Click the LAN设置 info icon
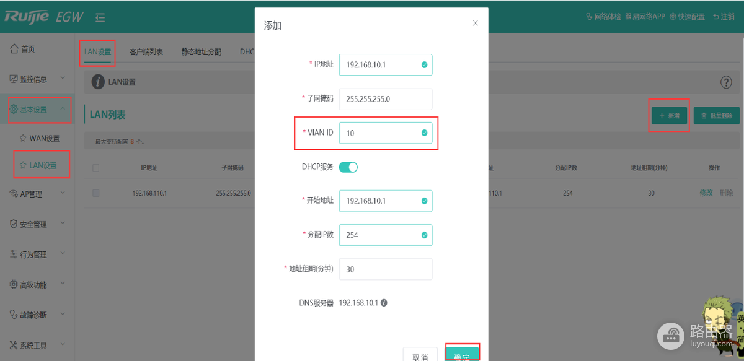The width and height of the screenshot is (744, 361). [x=98, y=82]
